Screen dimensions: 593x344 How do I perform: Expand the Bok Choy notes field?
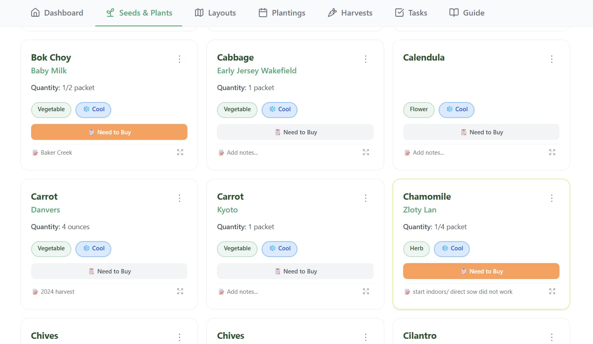click(x=180, y=152)
